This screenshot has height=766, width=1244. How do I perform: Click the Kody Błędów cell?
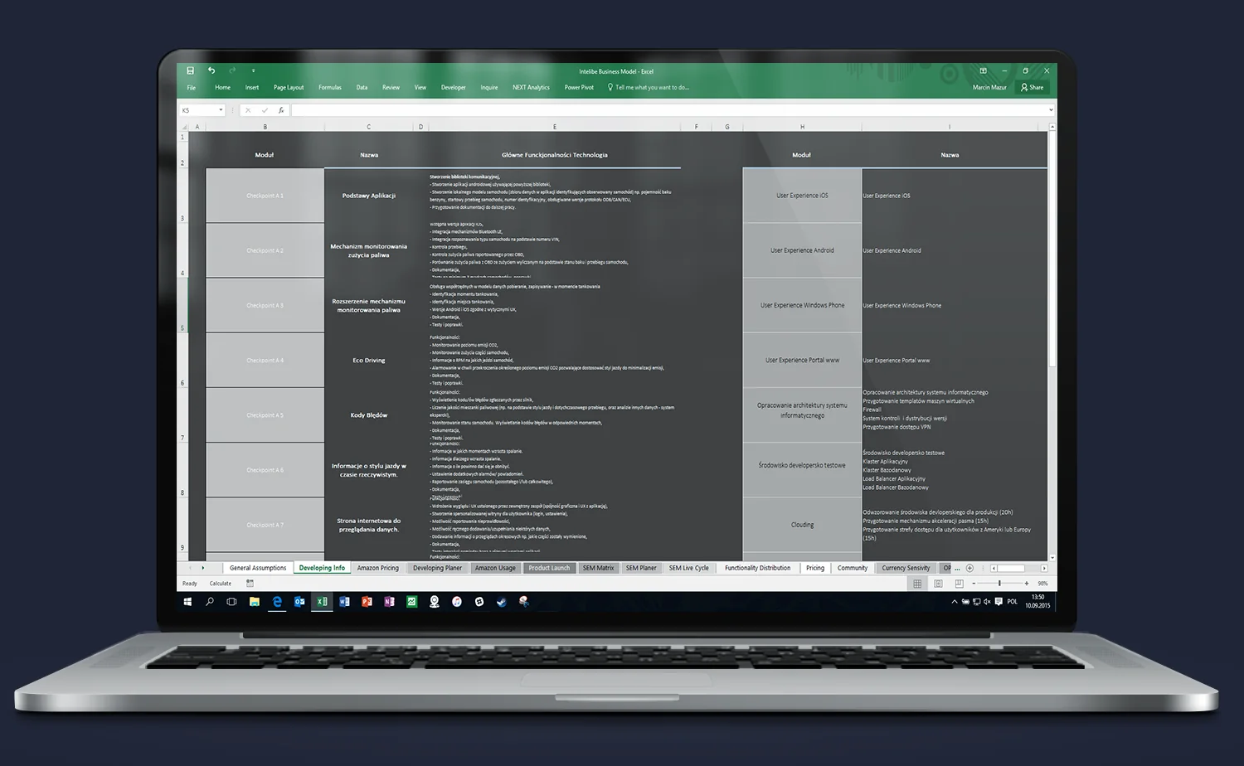point(369,415)
